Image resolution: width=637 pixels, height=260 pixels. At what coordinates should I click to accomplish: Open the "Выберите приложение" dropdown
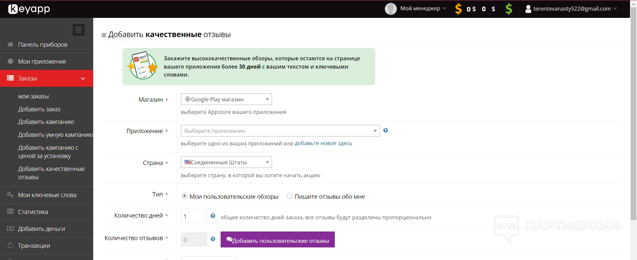tap(280, 131)
